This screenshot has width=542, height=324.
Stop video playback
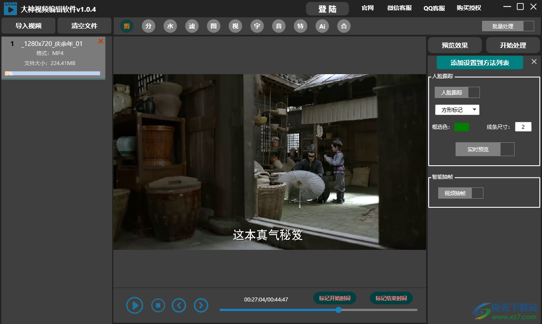coord(158,305)
